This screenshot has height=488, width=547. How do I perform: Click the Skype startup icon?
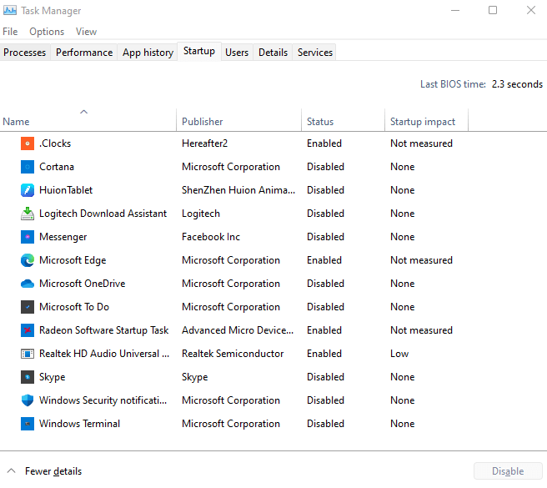click(28, 377)
